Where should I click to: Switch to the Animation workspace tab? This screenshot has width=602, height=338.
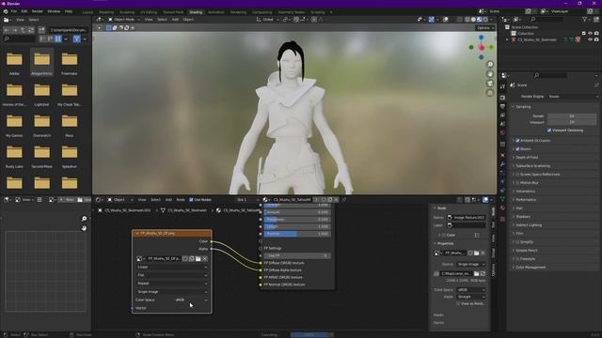(x=215, y=12)
